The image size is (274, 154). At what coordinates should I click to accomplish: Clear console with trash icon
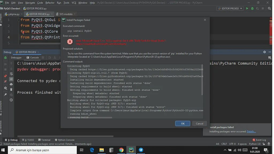click(x=11, y=89)
